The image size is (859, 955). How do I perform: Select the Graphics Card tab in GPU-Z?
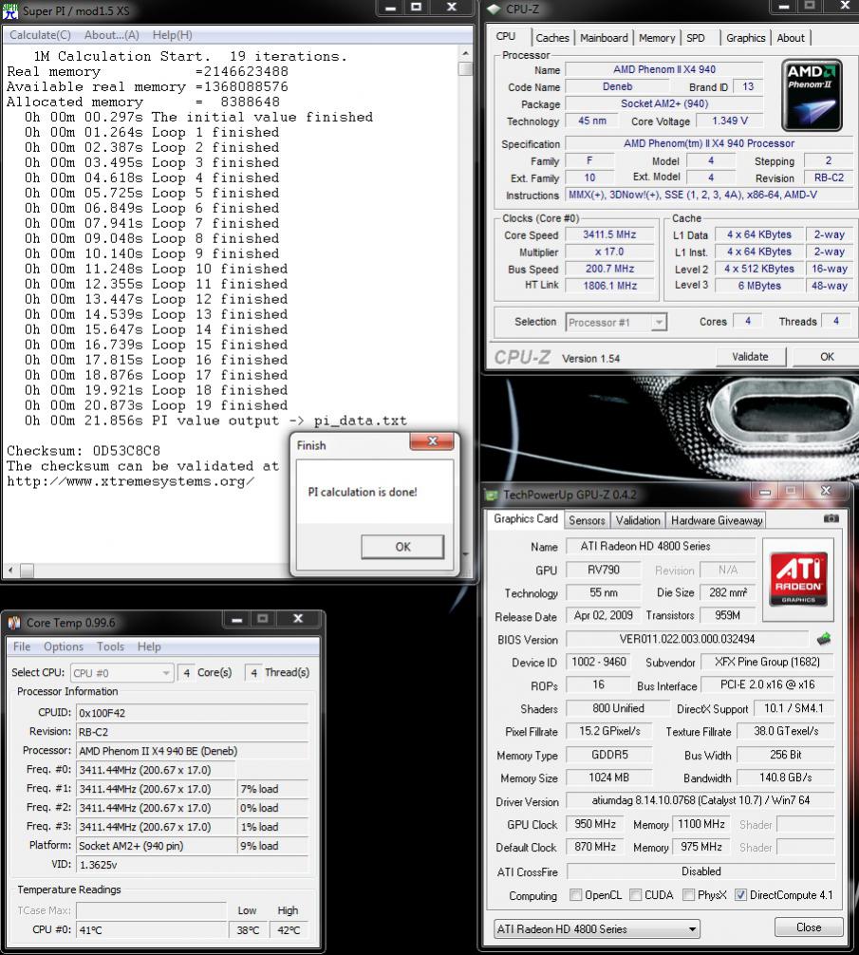[x=526, y=519]
